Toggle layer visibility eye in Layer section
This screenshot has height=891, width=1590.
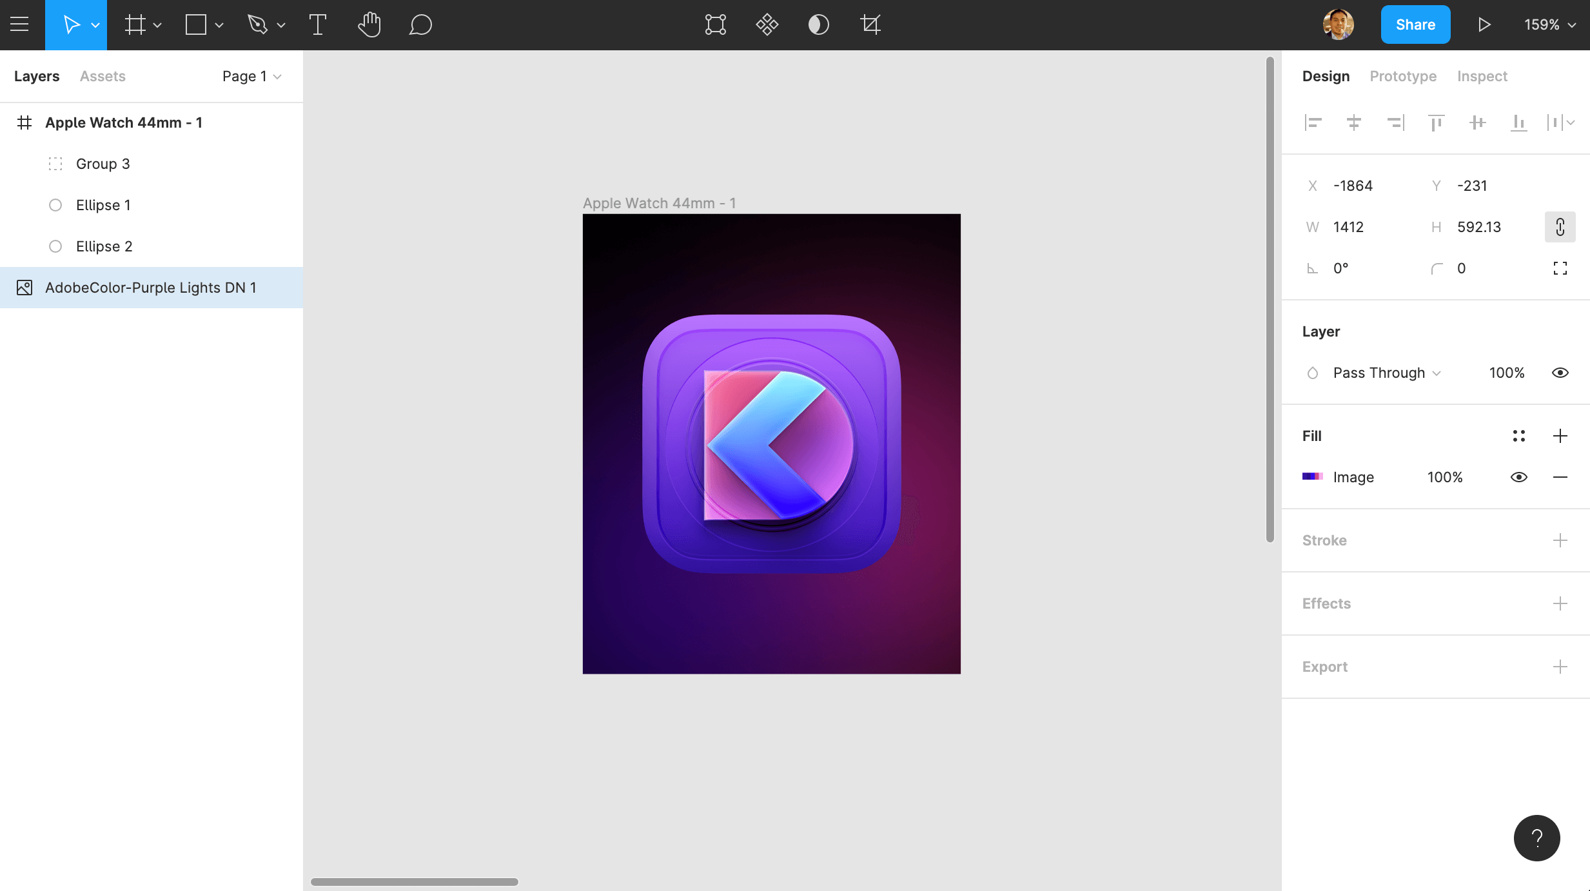click(x=1560, y=373)
